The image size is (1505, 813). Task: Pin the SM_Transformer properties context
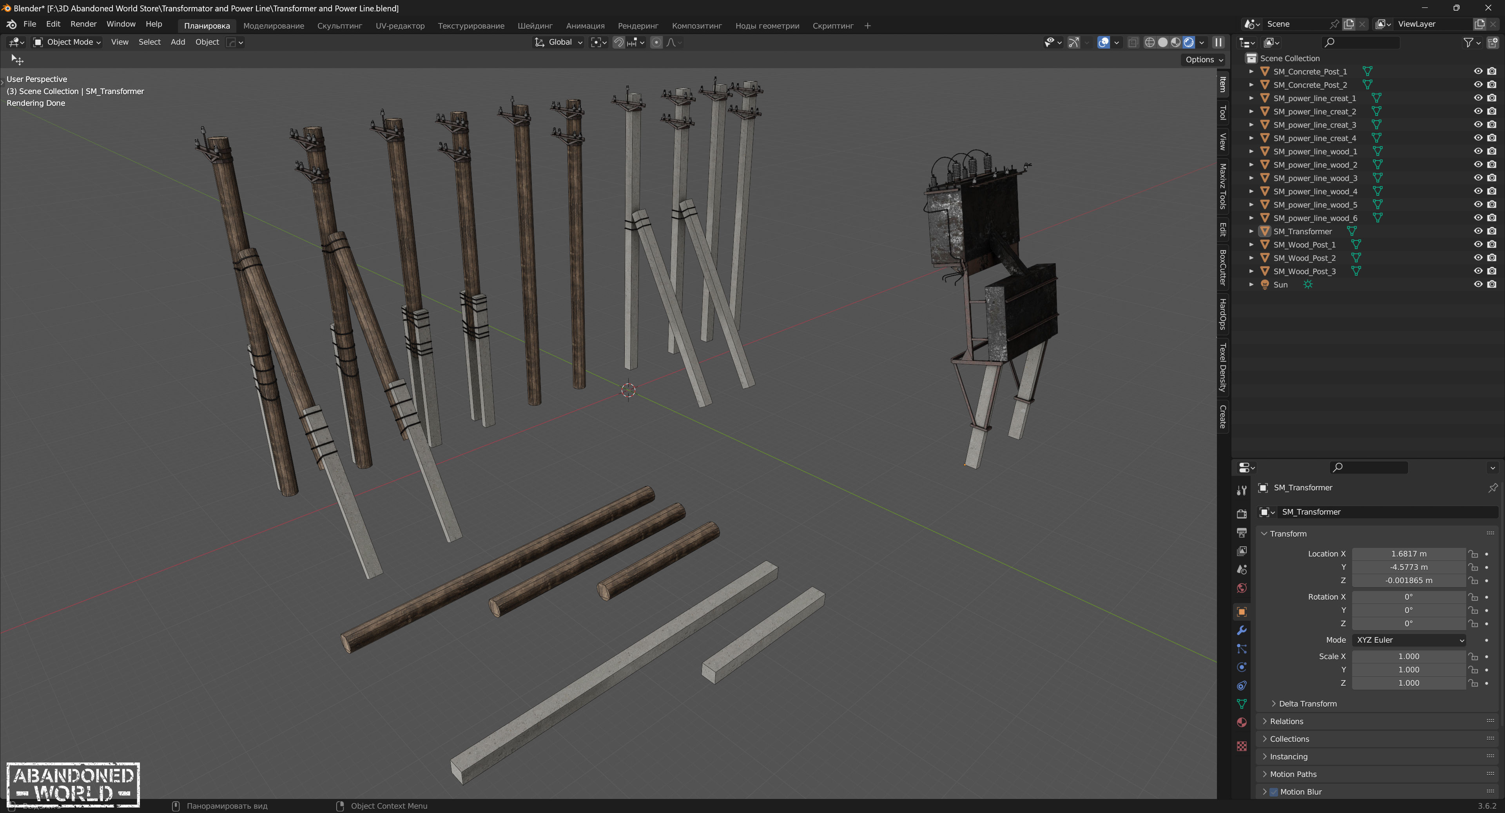(x=1493, y=488)
